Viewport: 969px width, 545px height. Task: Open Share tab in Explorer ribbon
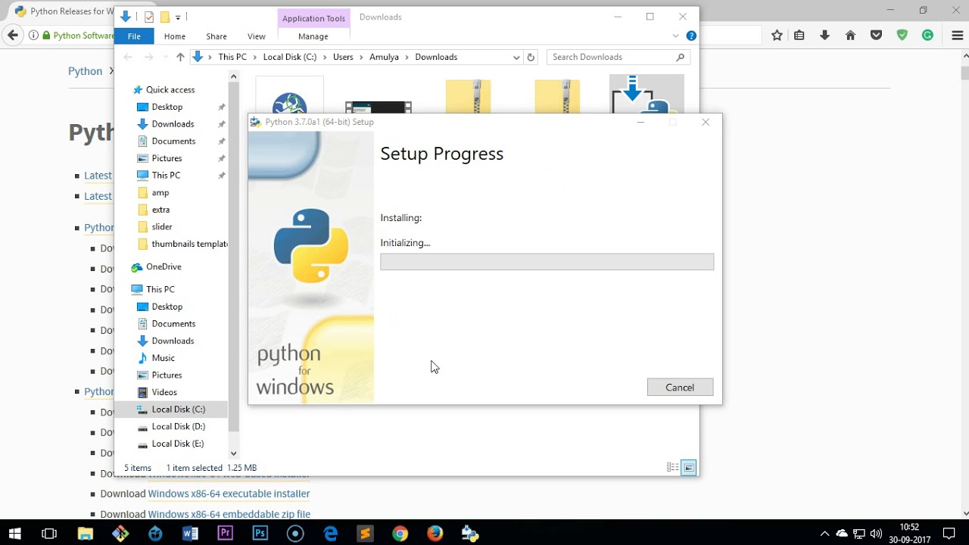(217, 36)
